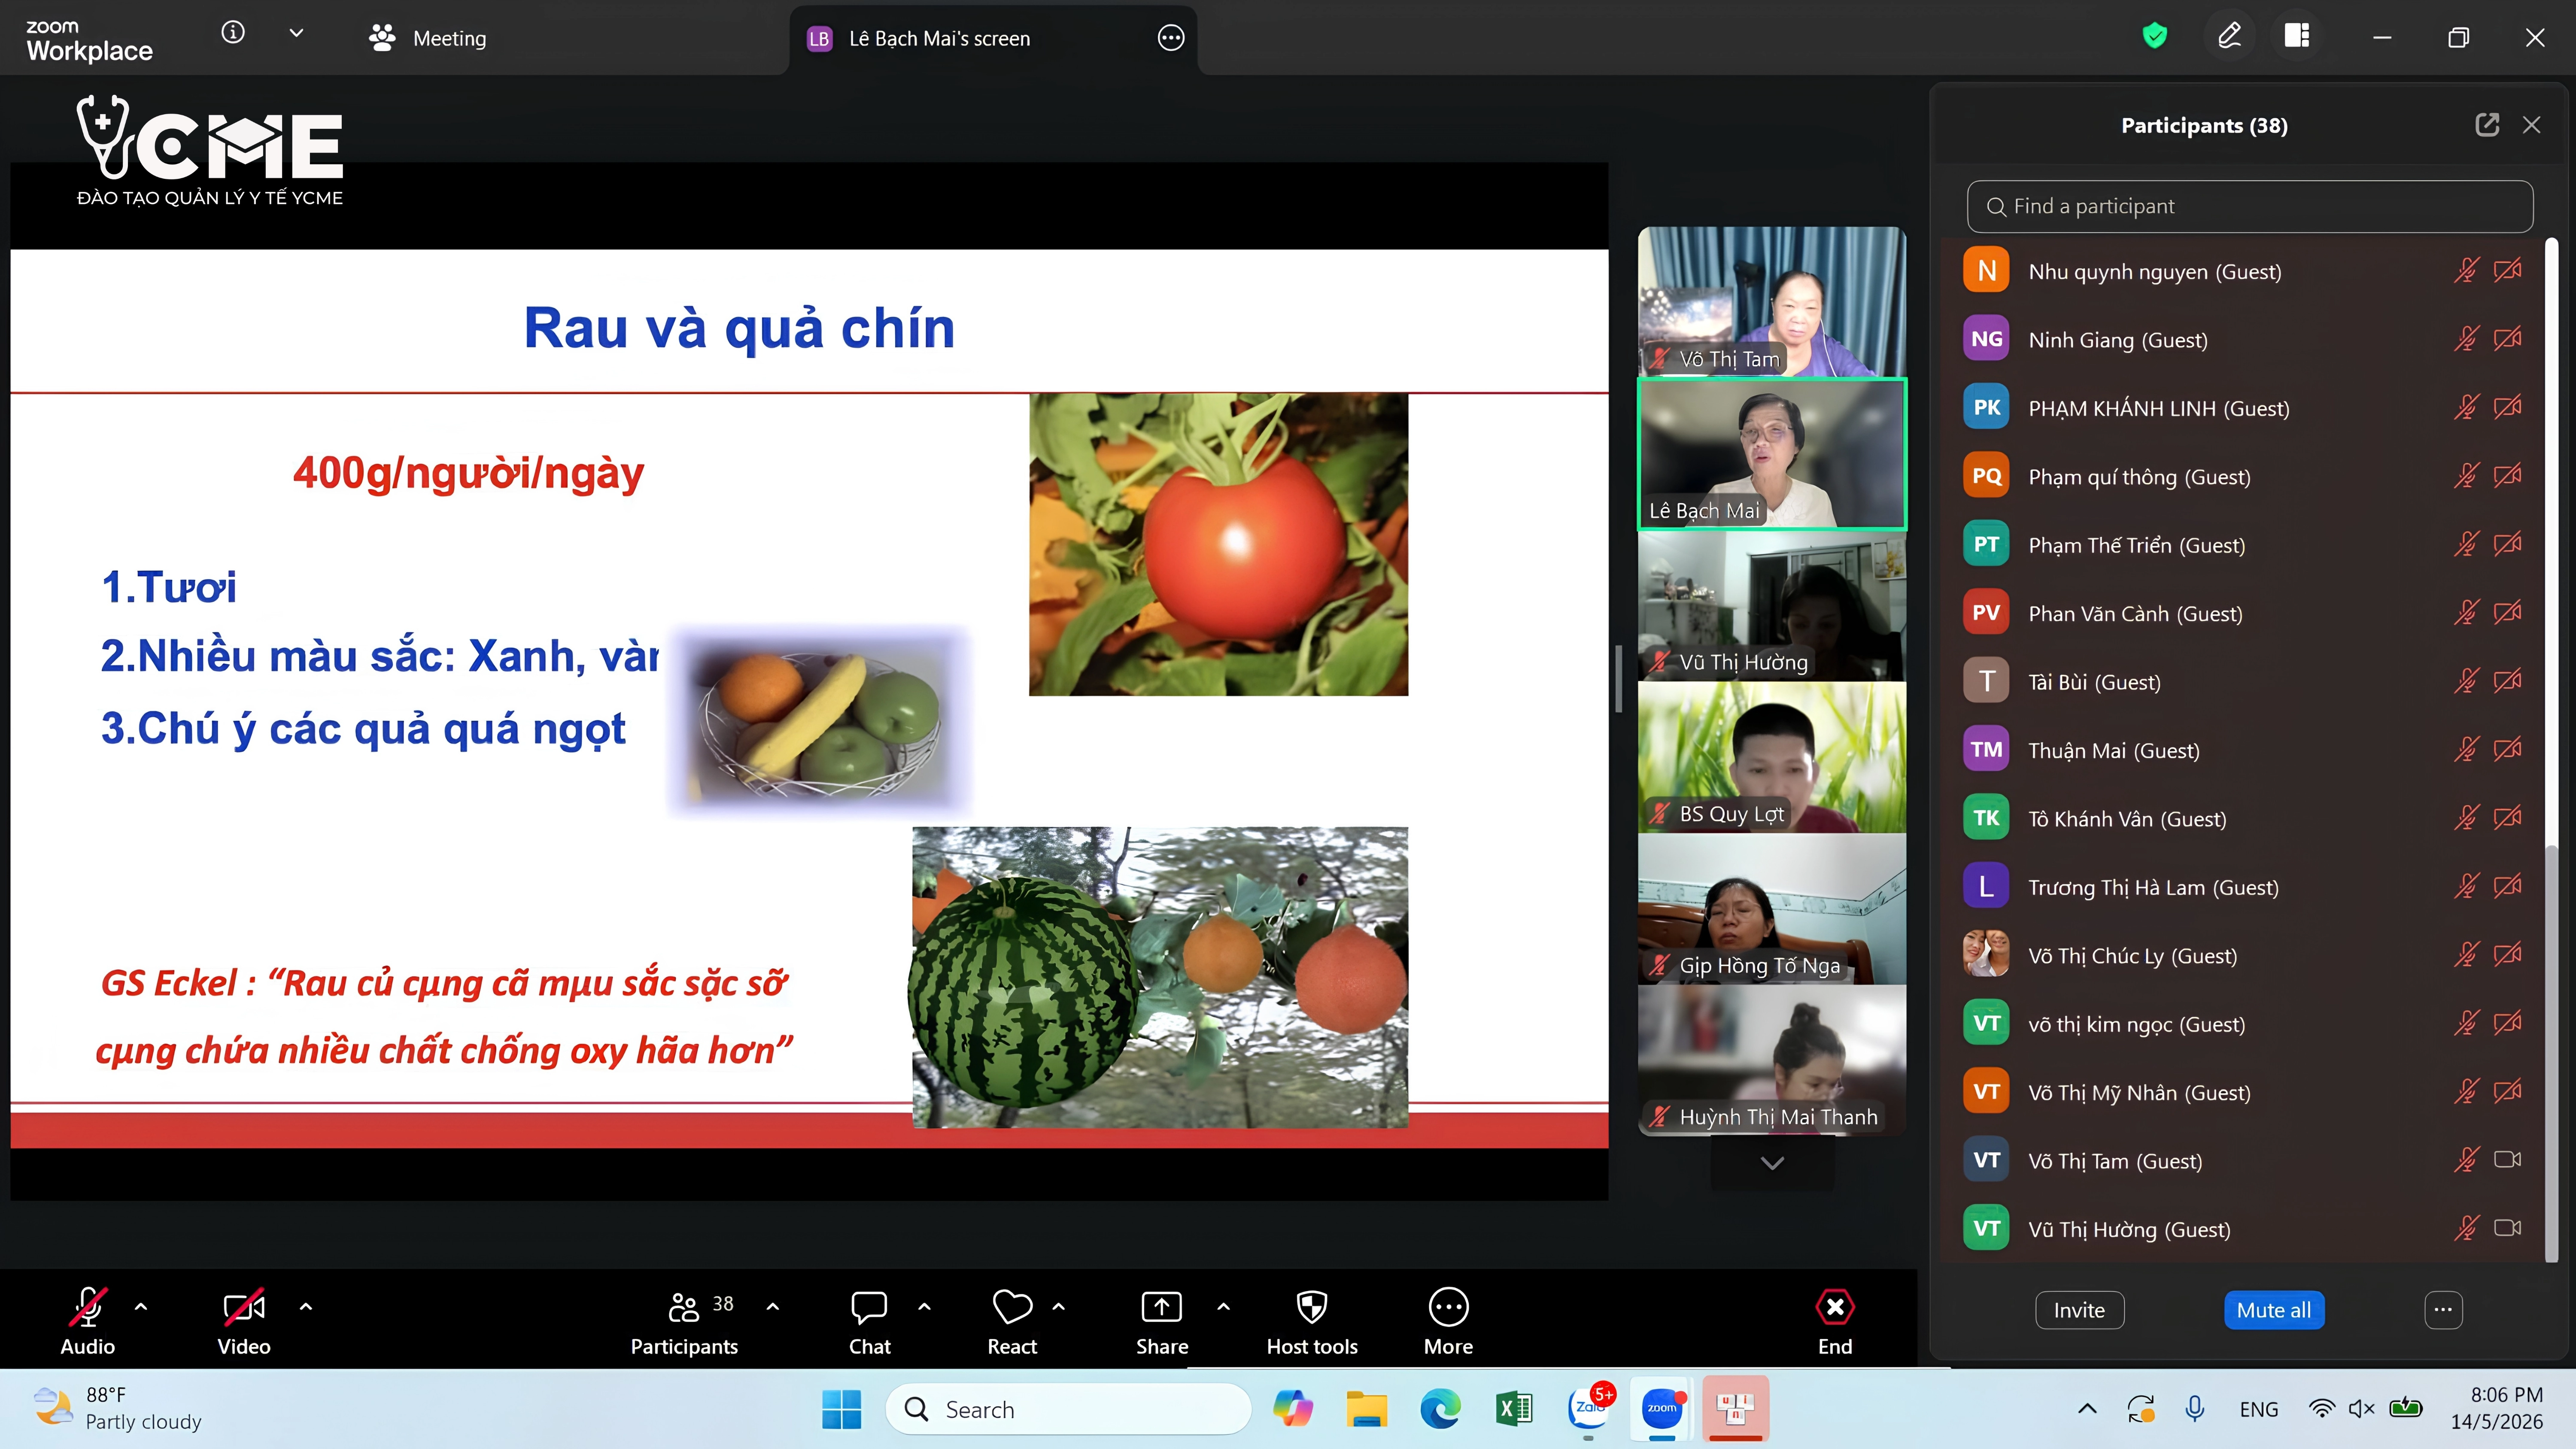Click microphone tray icon
Screen dimensions: 2576x1449
click(2195, 1409)
